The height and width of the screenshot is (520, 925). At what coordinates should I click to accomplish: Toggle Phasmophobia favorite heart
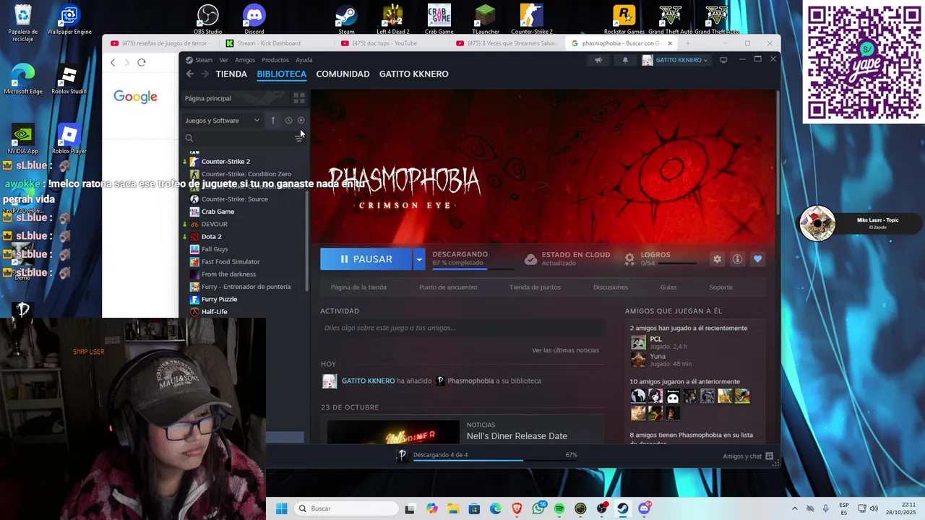click(x=757, y=259)
